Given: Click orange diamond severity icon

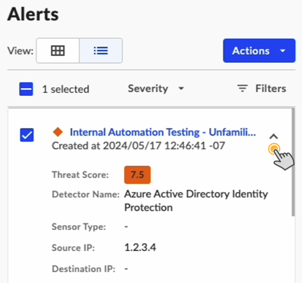Looking at the screenshot, I should pyautogui.click(x=58, y=132).
